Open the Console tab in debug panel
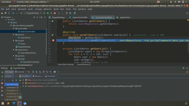This screenshot has width=189, height=106. pyautogui.click(x=21, y=72)
